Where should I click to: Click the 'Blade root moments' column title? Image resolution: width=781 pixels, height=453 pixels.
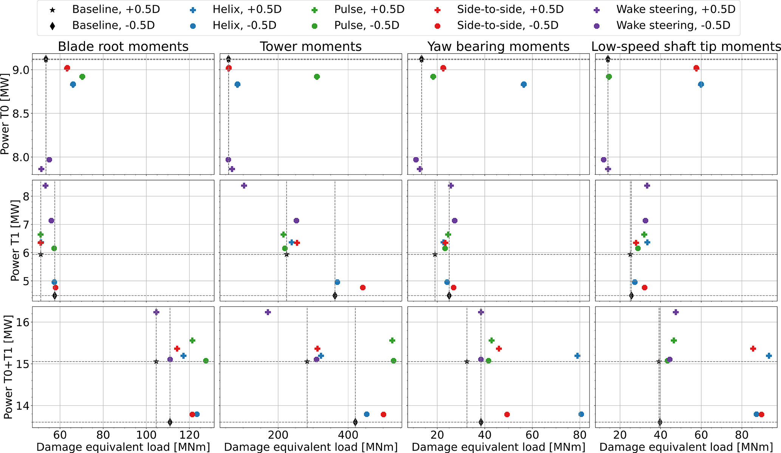pyautogui.click(x=123, y=46)
